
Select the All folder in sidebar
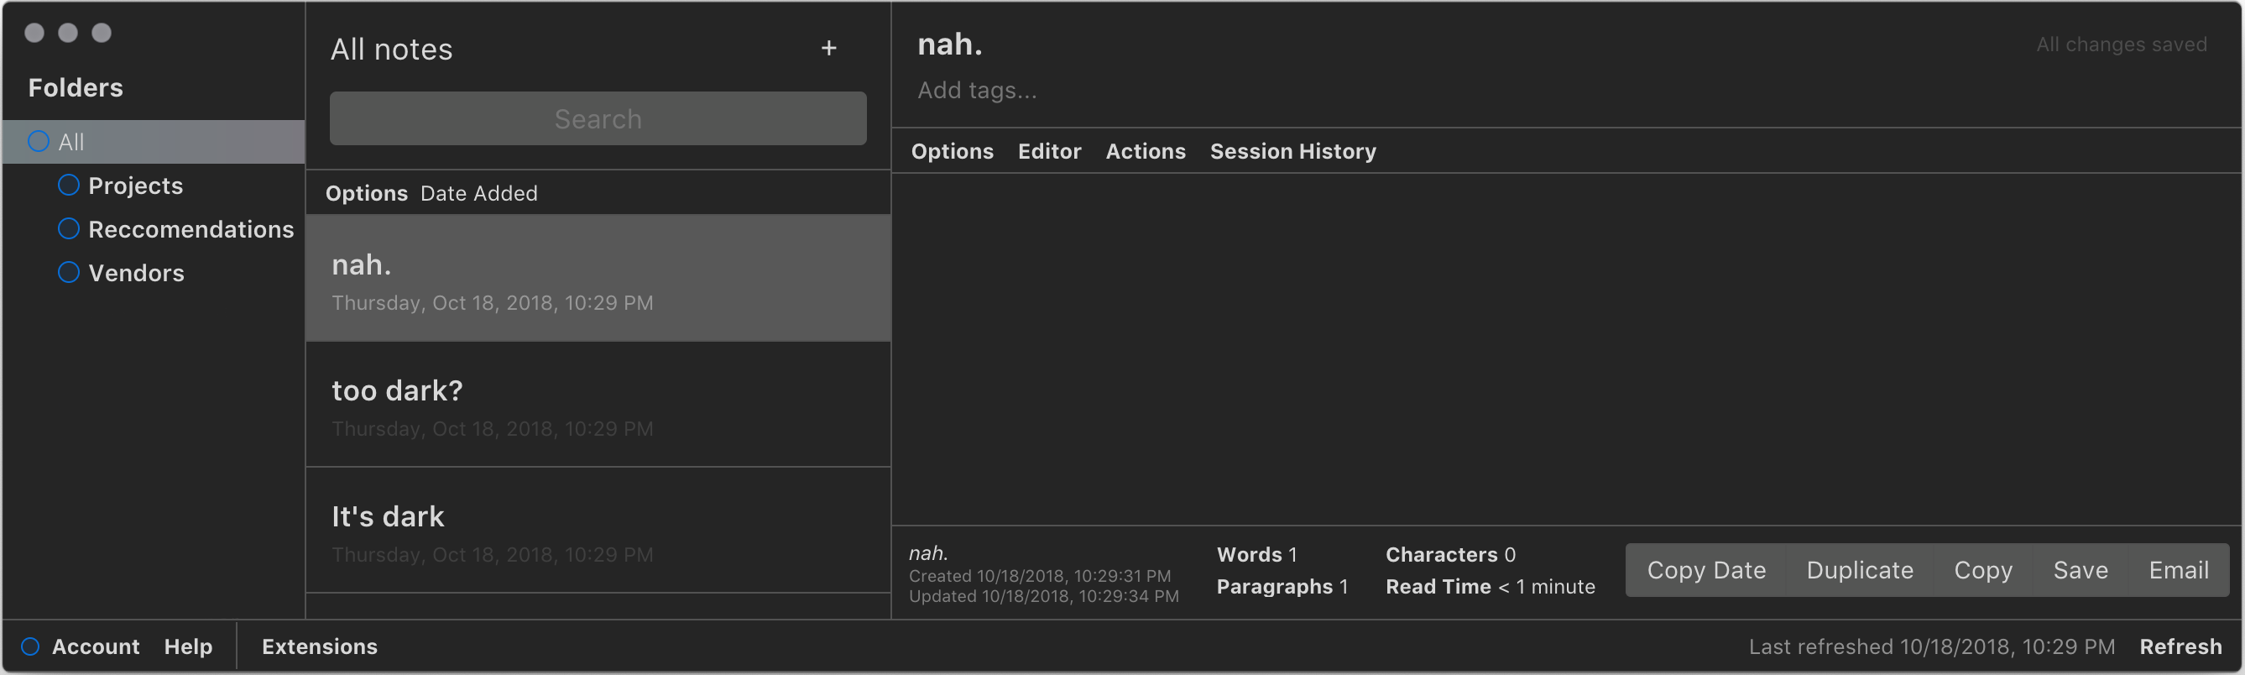coord(71,141)
